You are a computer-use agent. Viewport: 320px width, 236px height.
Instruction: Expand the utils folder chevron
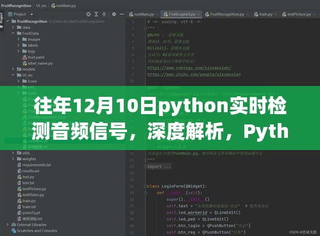[13, 153]
